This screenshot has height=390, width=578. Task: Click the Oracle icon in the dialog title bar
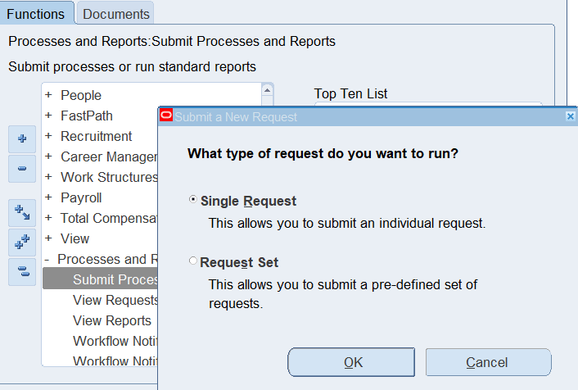coord(166,117)
